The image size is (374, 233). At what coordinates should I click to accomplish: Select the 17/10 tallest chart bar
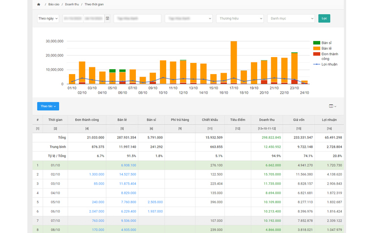(x=234, y=62)
